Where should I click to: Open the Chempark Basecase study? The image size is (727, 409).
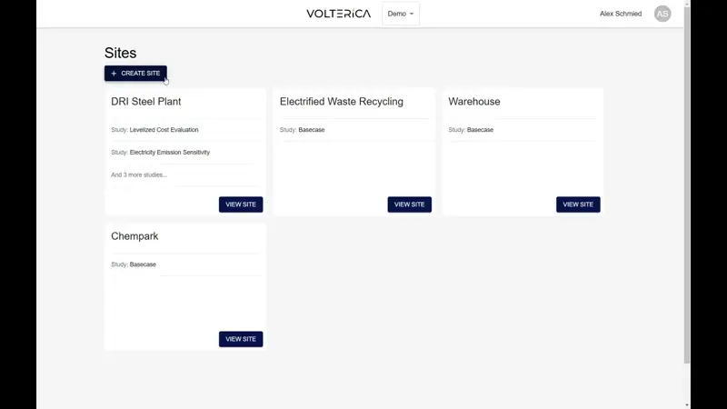[x=143, y=264]
